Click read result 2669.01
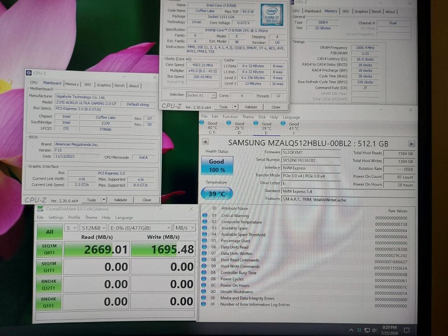 pyautogui.click(x=97, y=250)
